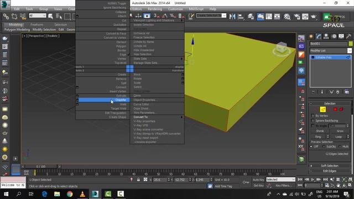The width and height of the screenshot is (354, 199).
Task: Open the Render Setup toolbar icon
Action: (296, 17)
